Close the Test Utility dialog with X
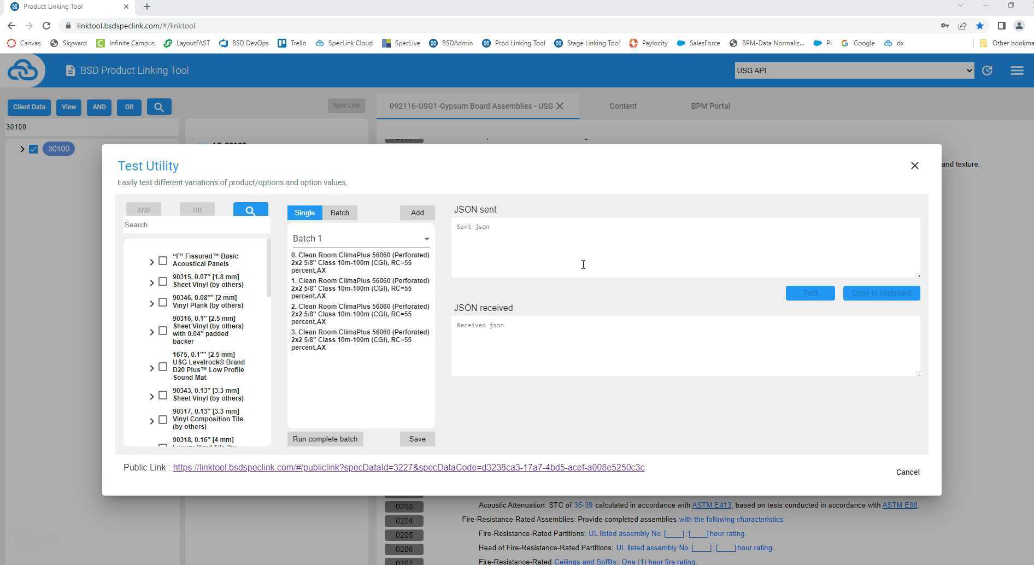 coord(914,166)
